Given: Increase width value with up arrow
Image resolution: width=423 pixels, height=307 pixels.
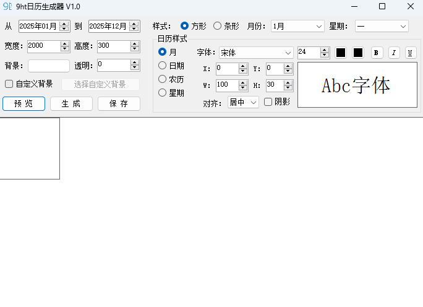Looking at the screenshot, I should 64,44.
